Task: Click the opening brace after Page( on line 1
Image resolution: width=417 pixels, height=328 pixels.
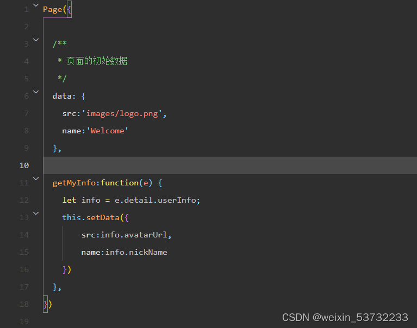Action: 69,10
